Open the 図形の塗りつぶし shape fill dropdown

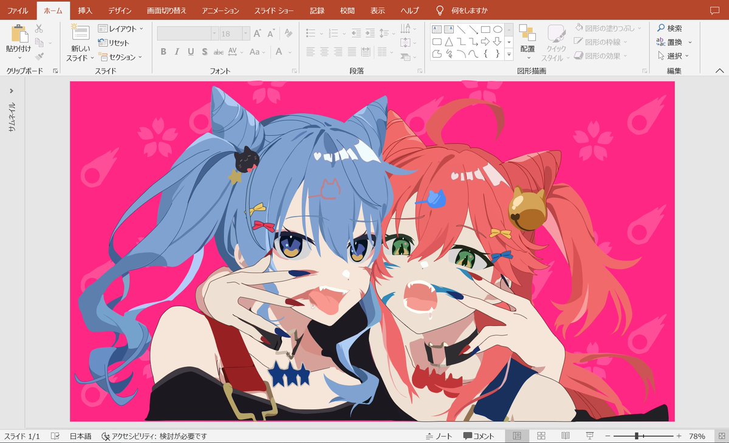point(607,28)
